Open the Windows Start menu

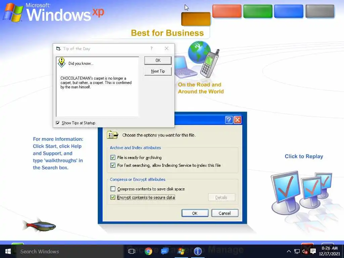pos(8,251)
